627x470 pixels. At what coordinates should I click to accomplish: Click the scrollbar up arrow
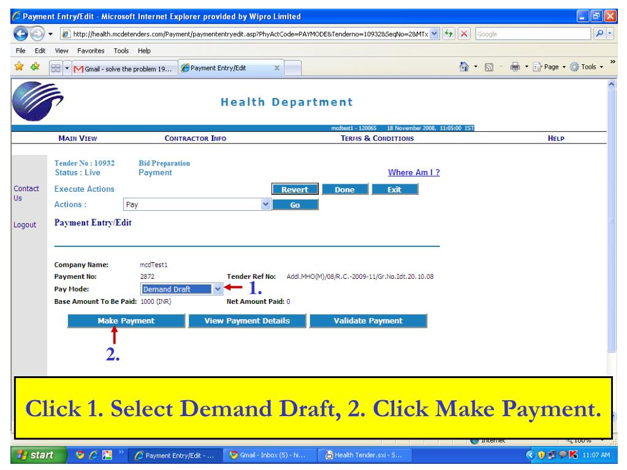coord(612,85)
